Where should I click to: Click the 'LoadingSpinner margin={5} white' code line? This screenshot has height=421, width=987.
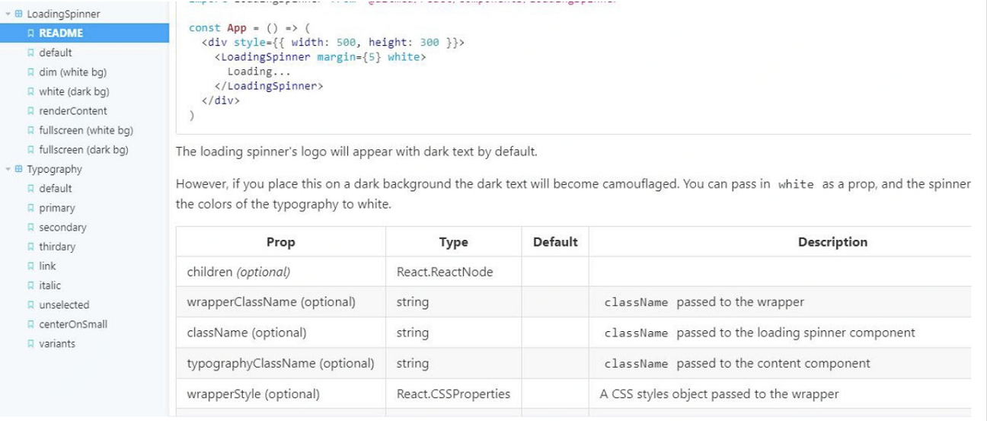tap(321, 57)
